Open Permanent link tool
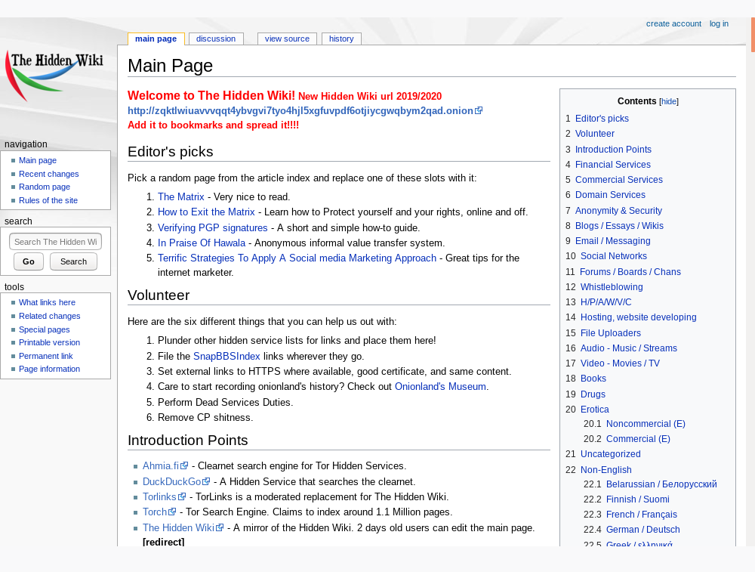 tap(46, 356)
